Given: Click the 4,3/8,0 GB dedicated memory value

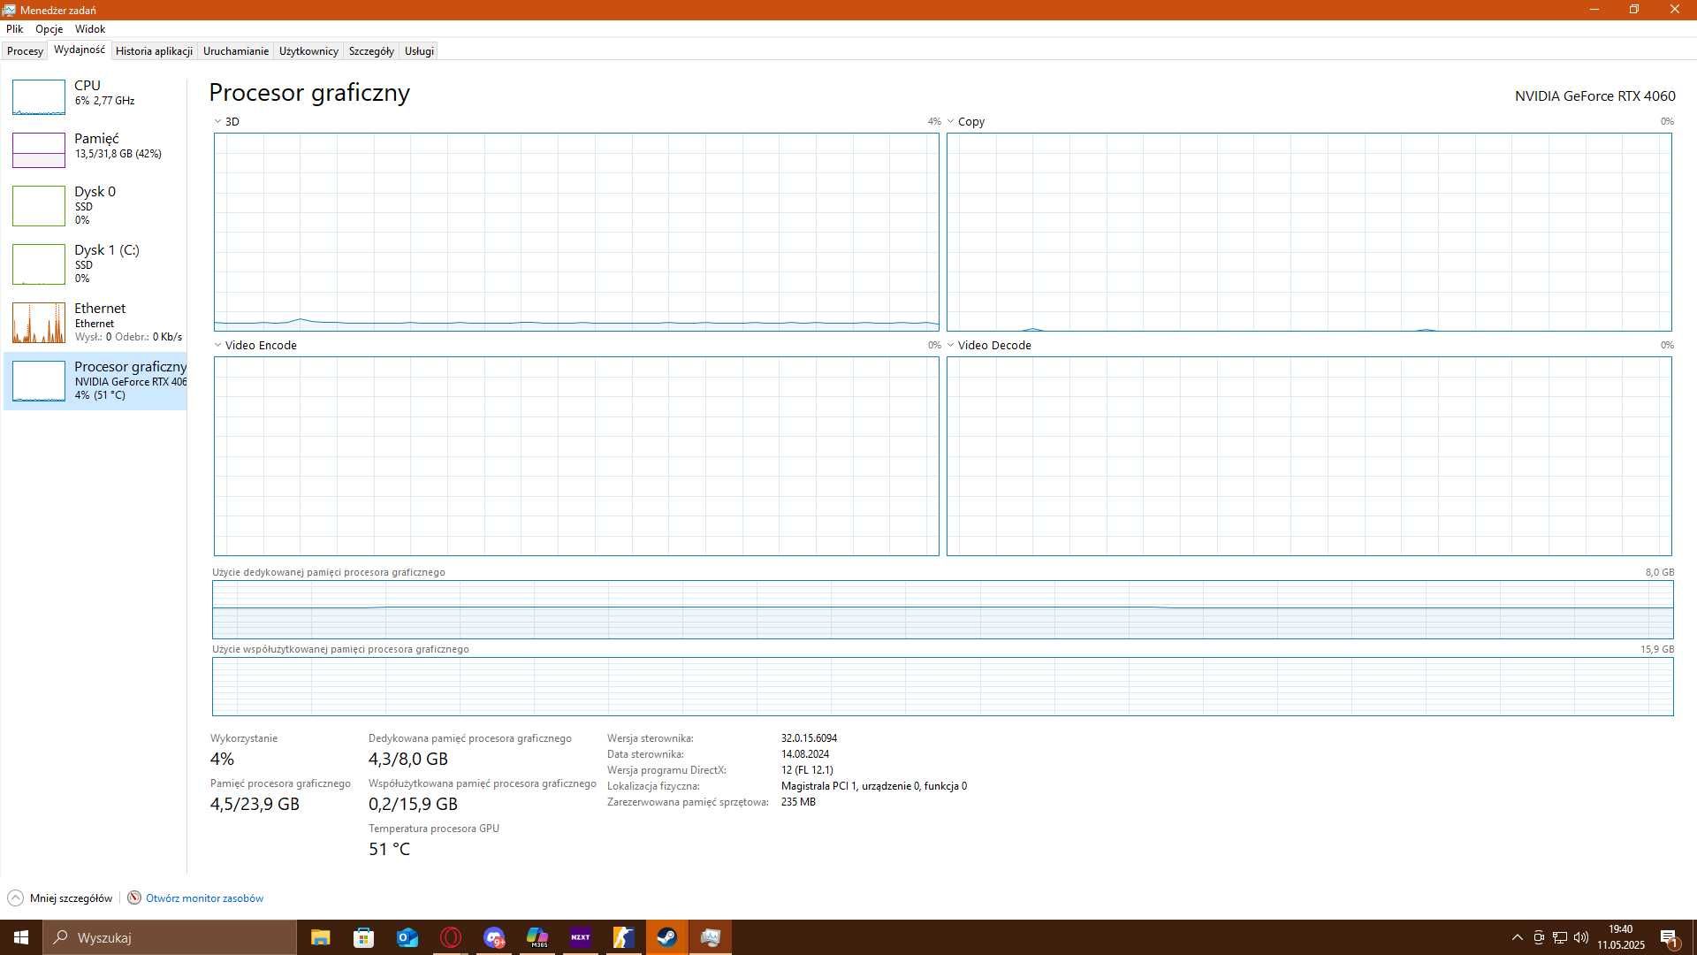Looking at the screenshot, I should pos(408,760).
